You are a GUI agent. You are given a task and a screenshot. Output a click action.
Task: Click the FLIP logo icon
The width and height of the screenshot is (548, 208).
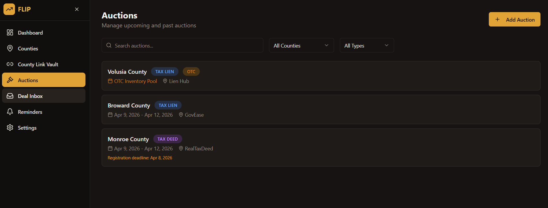[x=9, y=9]
